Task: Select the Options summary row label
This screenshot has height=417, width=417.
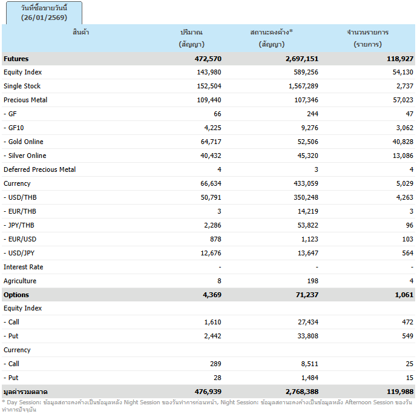Action: coord(16,295)
